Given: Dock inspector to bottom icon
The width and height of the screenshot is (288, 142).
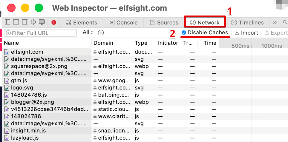Looking at the screenshot, I should (16, 22).
